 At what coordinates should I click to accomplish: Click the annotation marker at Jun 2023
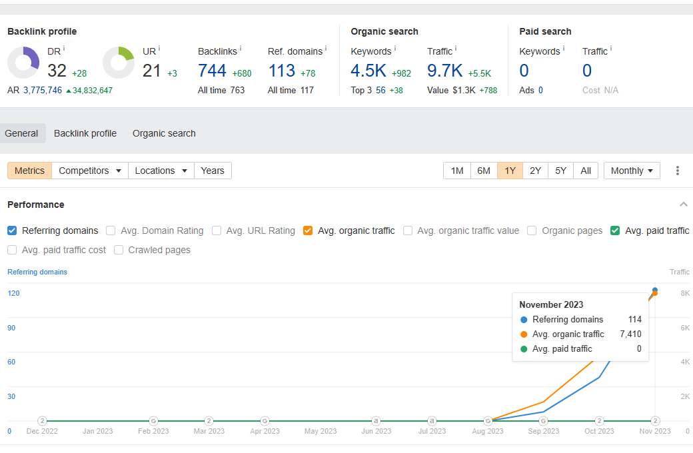point(376,421)
